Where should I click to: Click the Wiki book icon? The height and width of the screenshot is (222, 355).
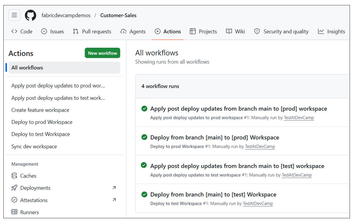(x=229, y=31)
